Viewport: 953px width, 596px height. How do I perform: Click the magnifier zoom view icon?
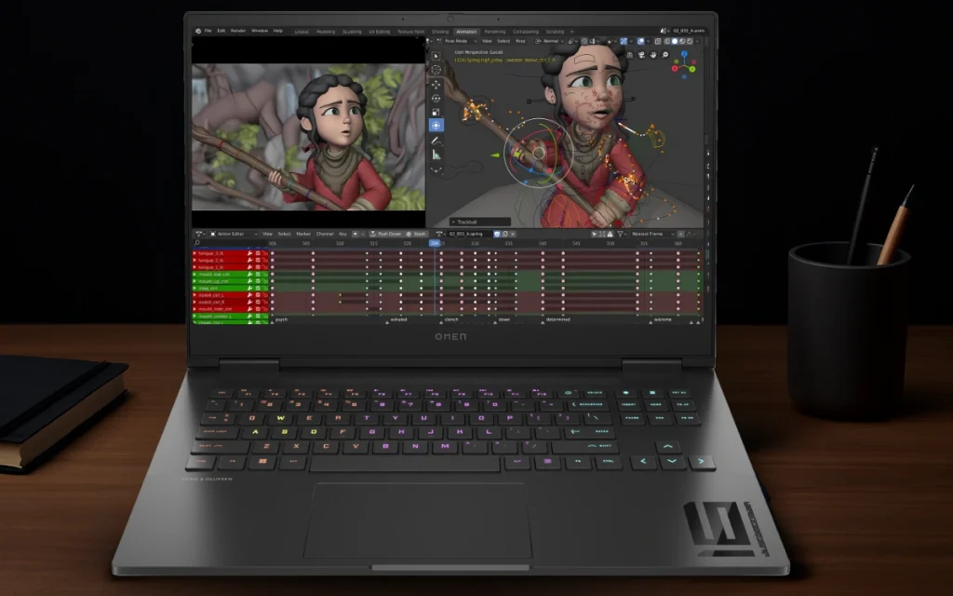pyautogui.click(x=664, y=55)
